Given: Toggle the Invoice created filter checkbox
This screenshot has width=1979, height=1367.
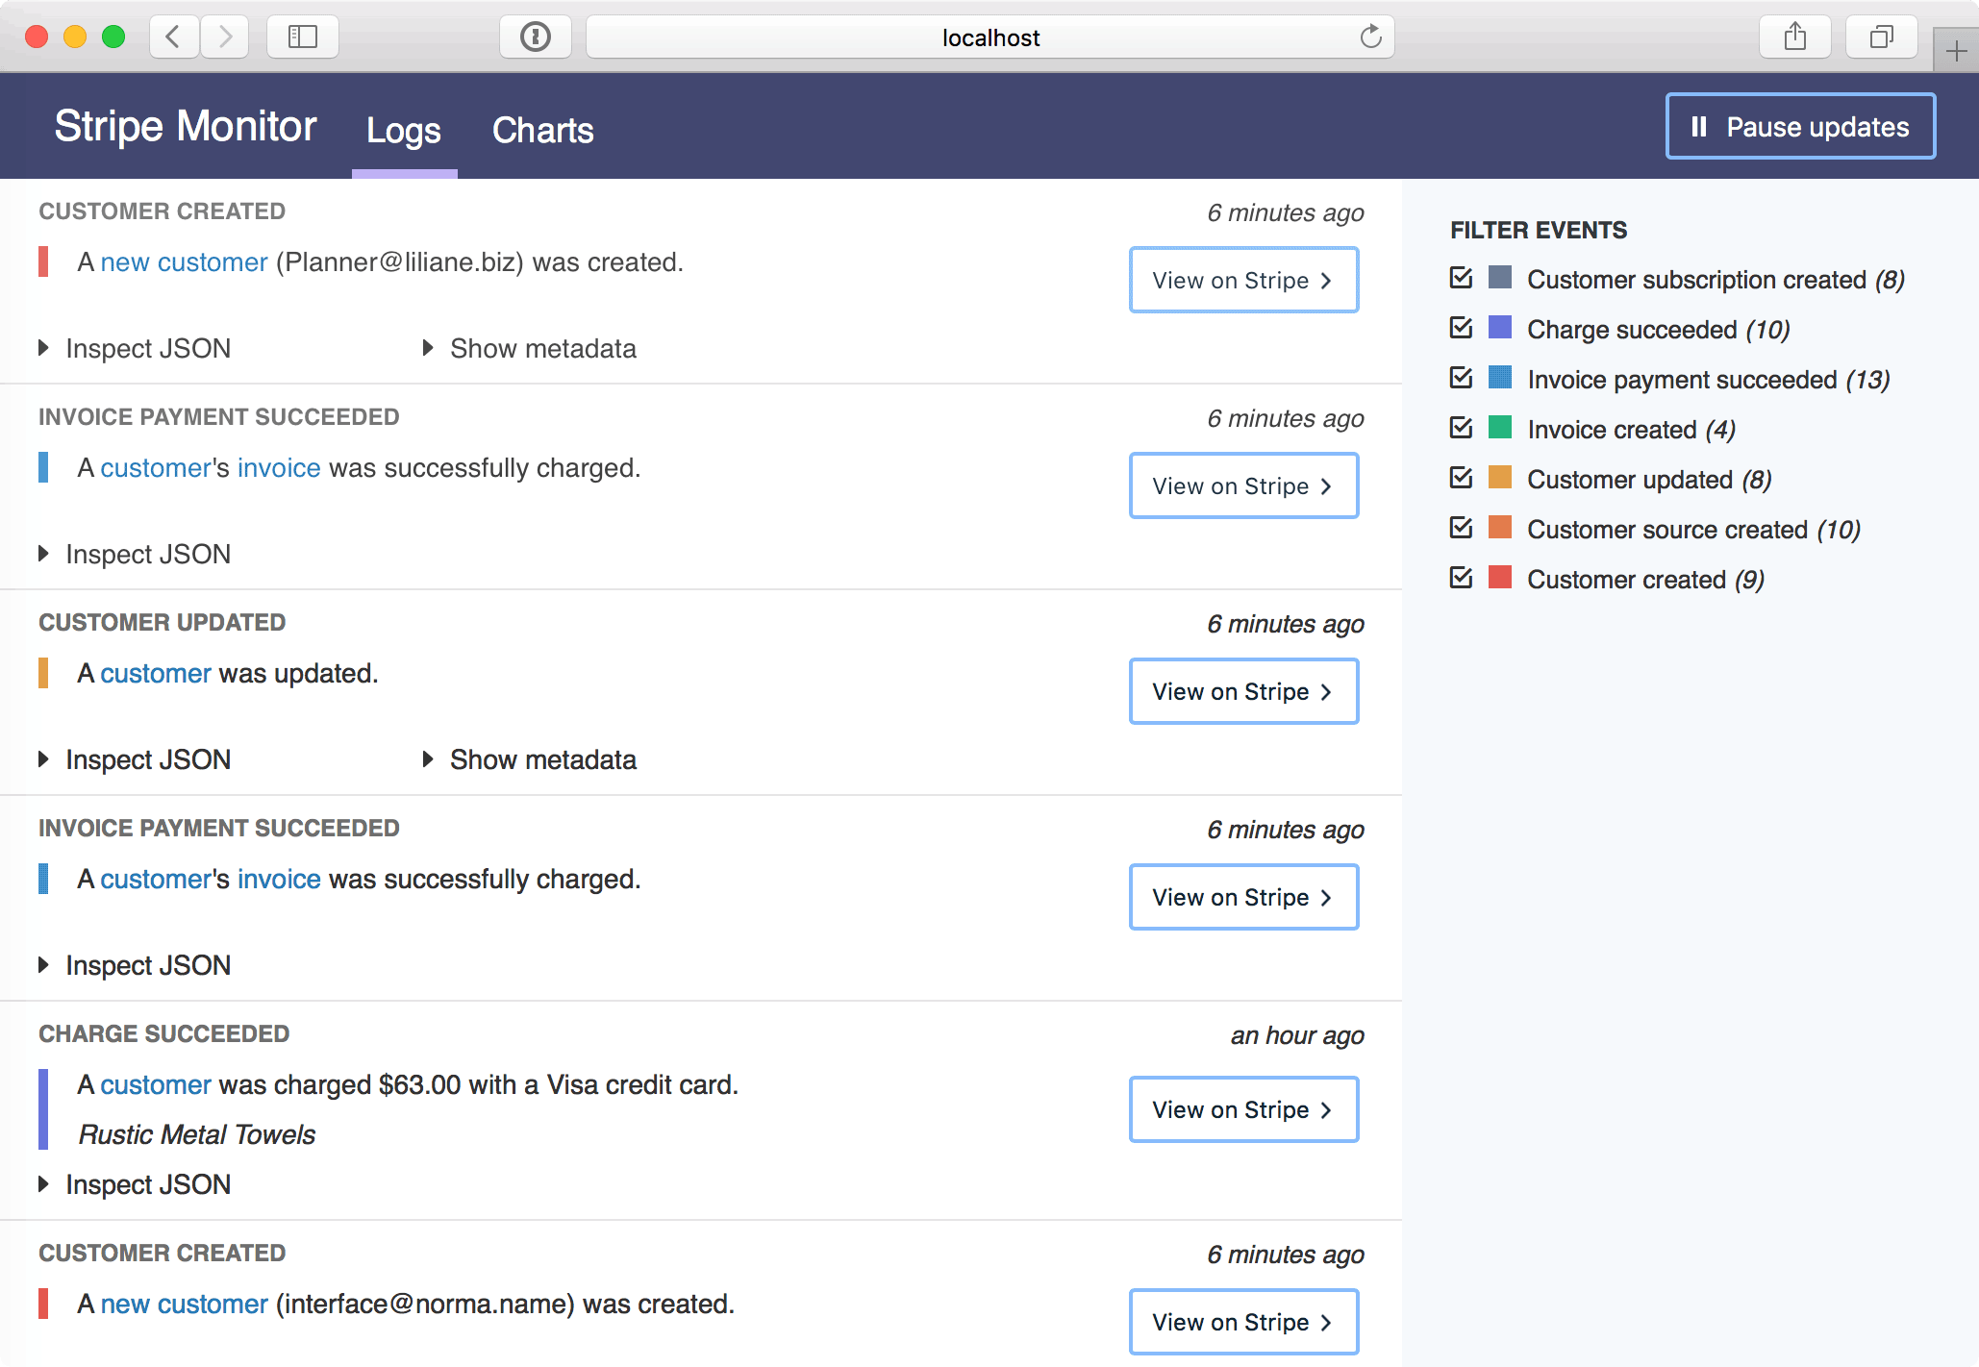Looking at the screenshot, I should click(x=1462, y=428).
